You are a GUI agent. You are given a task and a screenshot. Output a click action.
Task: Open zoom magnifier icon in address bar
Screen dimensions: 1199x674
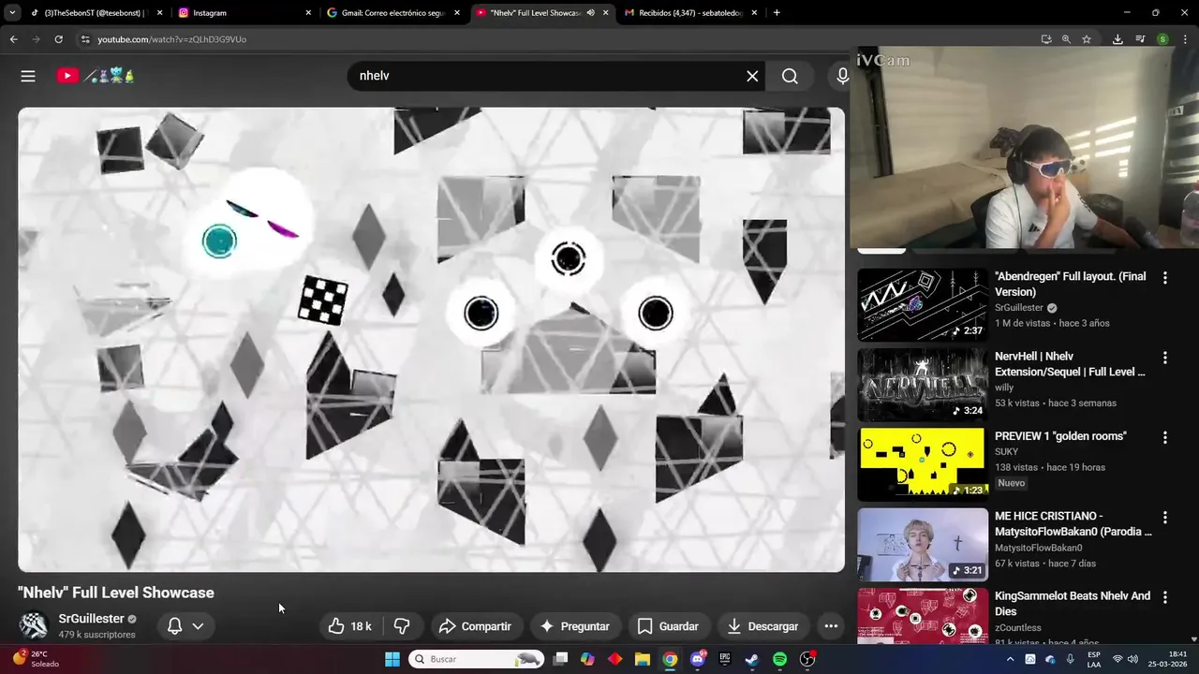1066,39
